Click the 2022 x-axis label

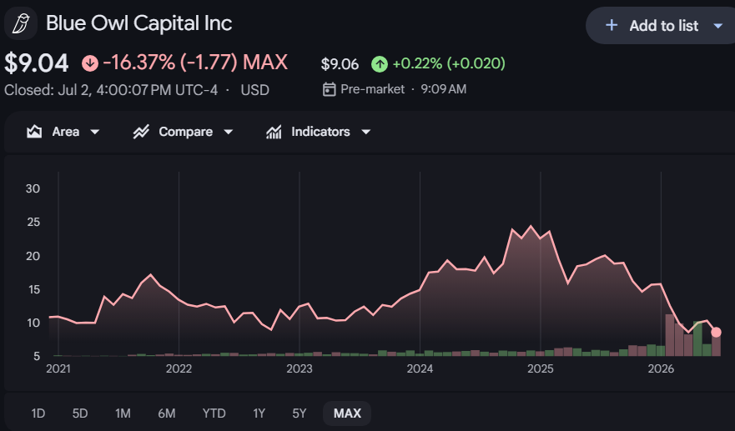(x=179, y=368)
